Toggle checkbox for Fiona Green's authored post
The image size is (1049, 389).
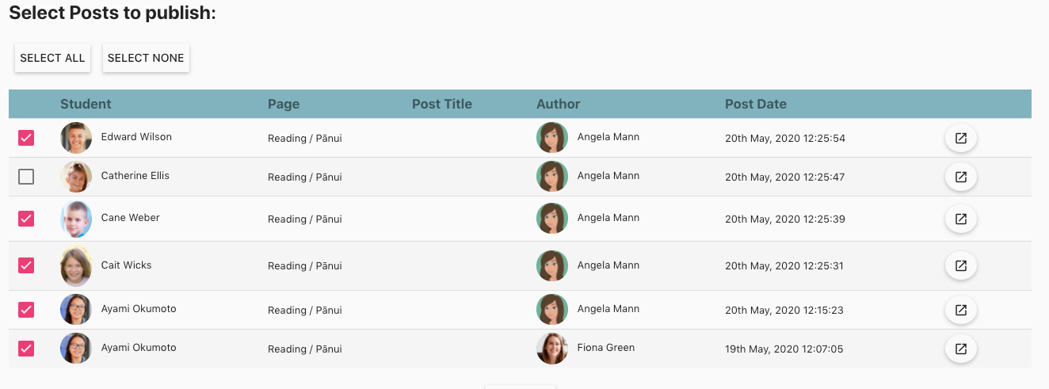26,349
